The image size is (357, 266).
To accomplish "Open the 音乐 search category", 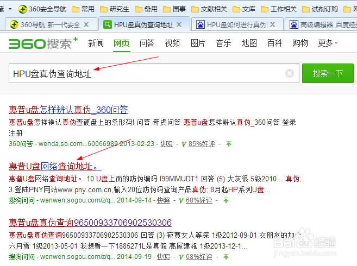I will [223, 43].
